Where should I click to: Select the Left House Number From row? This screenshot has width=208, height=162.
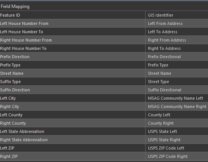click(73, 23)
